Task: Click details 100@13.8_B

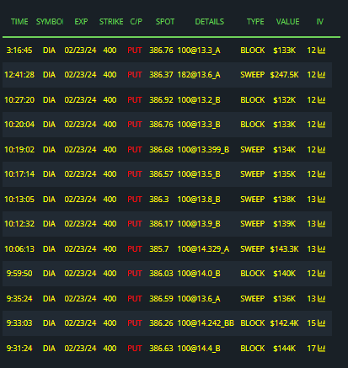Action: pos(199,200)
